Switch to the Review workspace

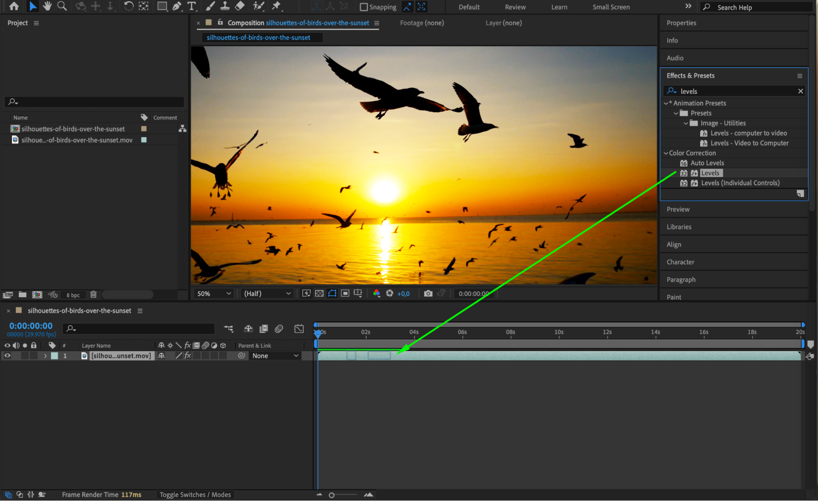pyautogui.click(x=515, y=7)
